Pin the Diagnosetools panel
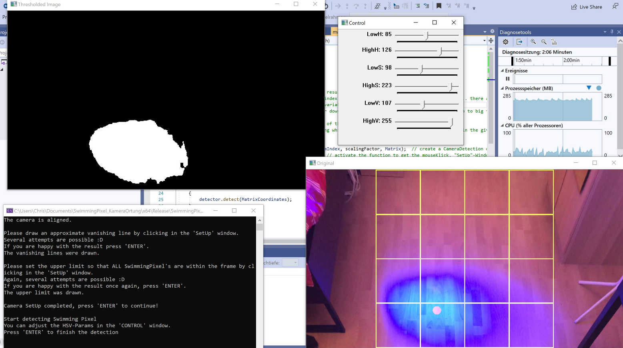Screen dimensions: 623x348 click(612, 32)
